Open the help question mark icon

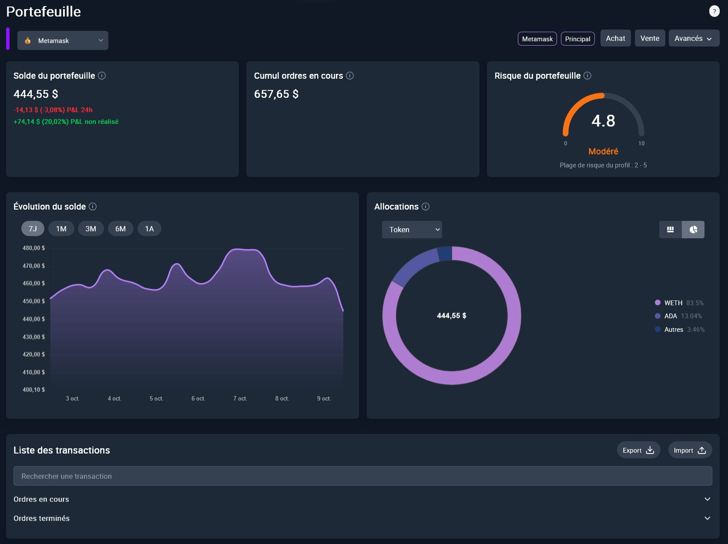[x=714, y=10]
